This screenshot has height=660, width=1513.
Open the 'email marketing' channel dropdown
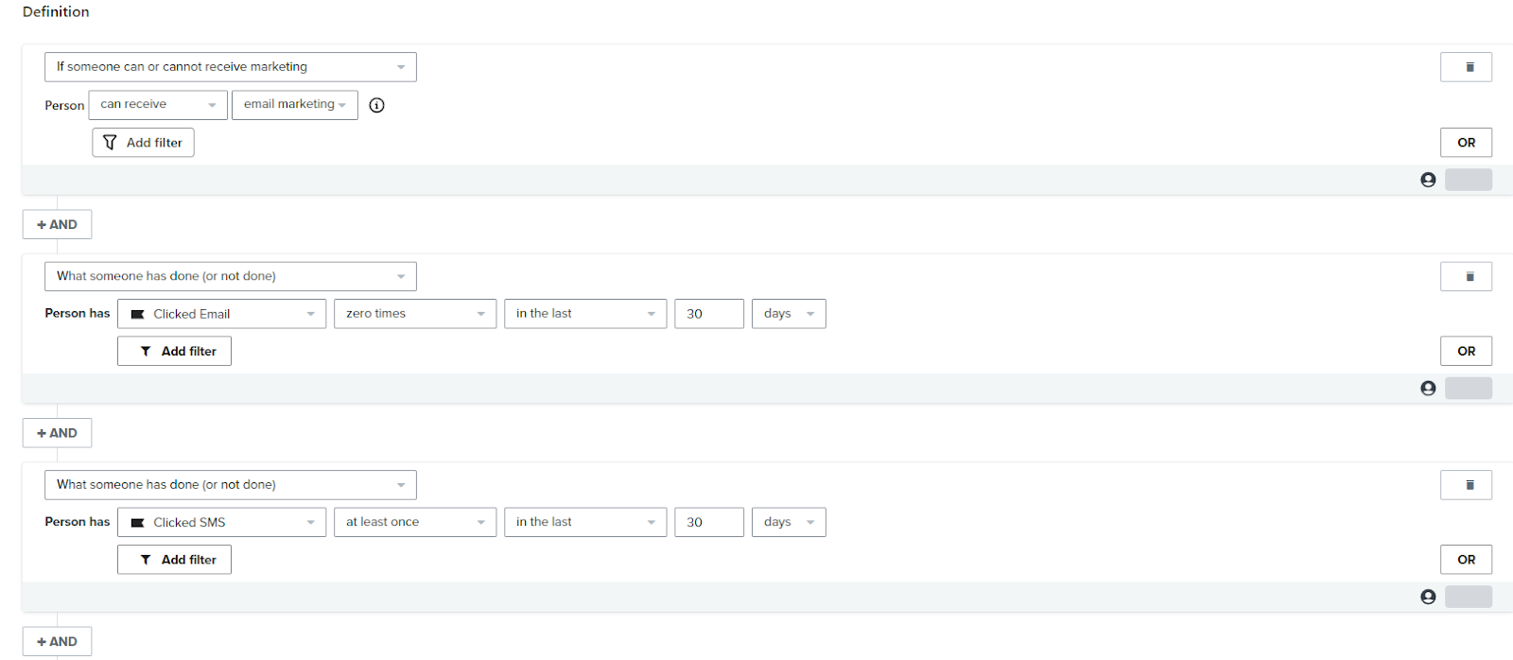coord(294,105)
